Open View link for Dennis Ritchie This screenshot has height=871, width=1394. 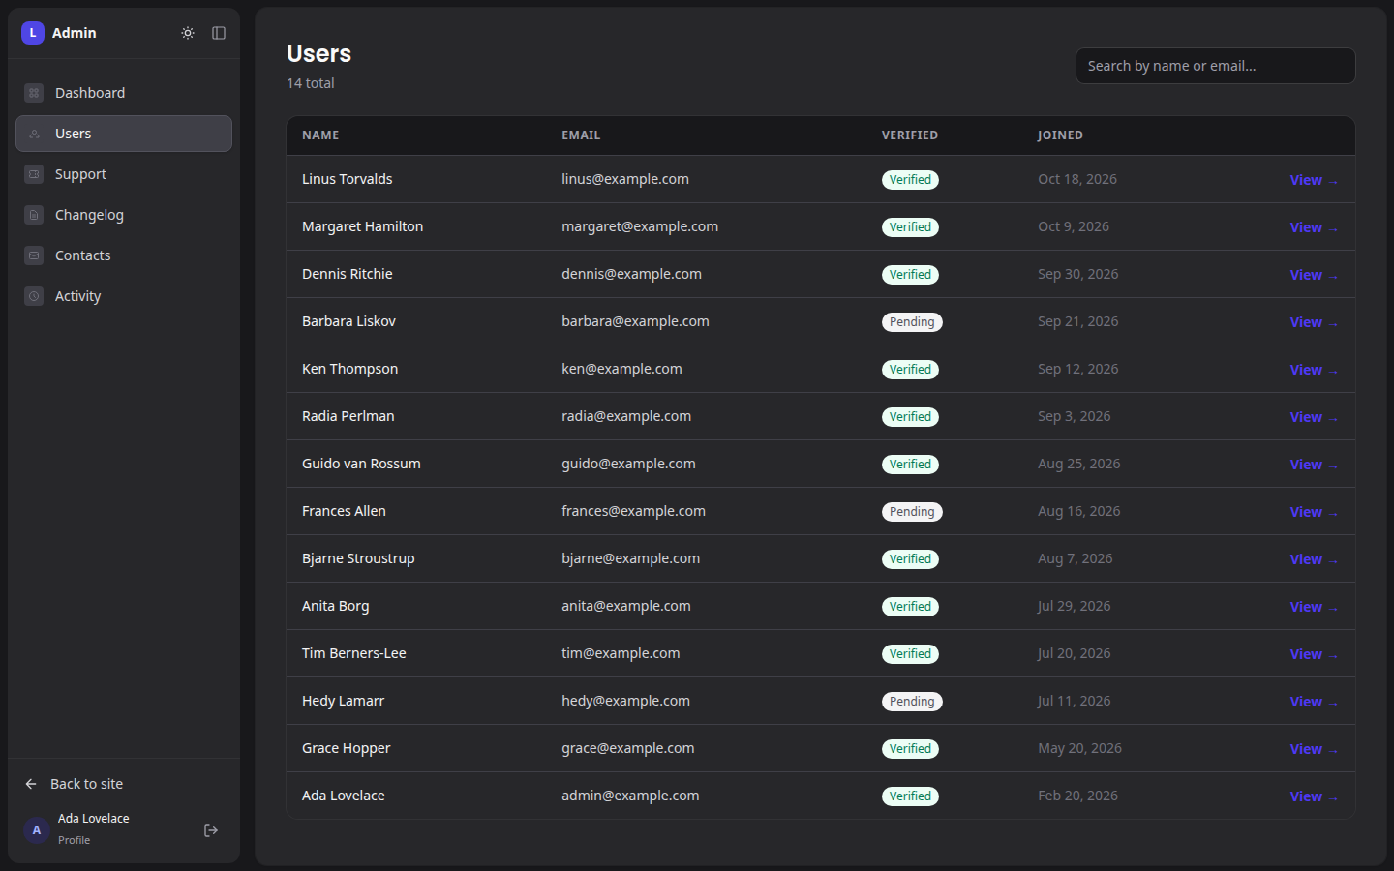tap(1314, 275)
